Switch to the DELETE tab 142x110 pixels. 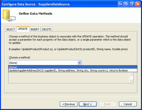pyautogui.click(x=46, y=29)
